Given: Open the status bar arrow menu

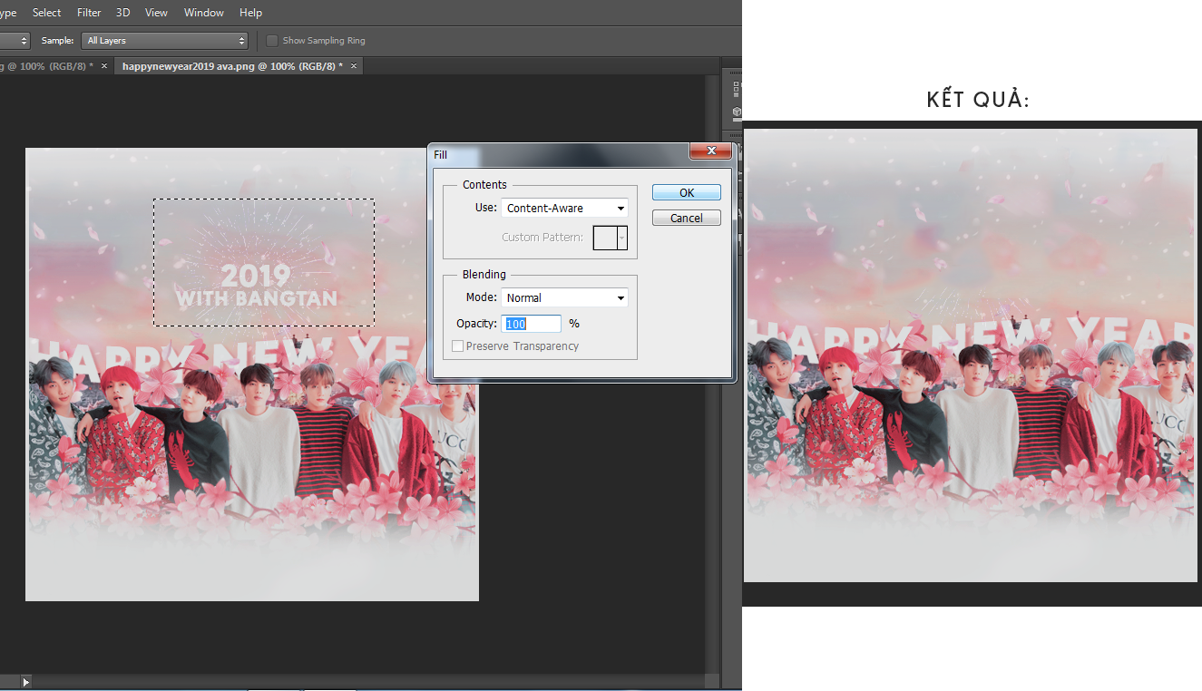Looking at the screenshot, I should [25, 681].
